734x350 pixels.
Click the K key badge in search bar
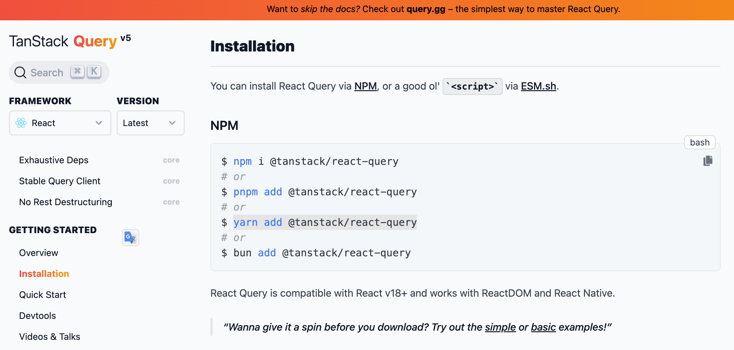tap(94, 71)
